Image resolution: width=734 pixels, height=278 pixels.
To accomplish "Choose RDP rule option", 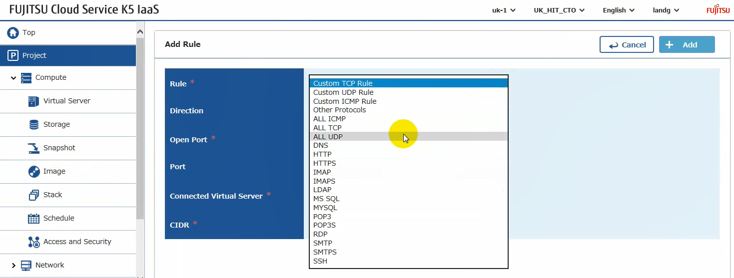I will pos(409,234).
